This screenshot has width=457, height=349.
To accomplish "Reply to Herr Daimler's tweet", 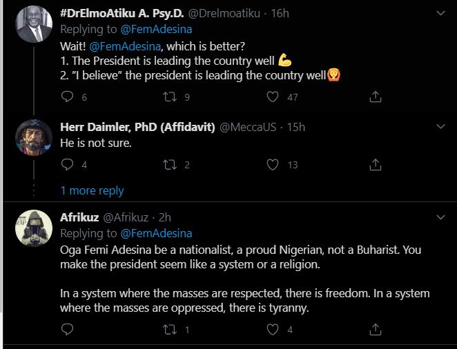I will point(67,165).
